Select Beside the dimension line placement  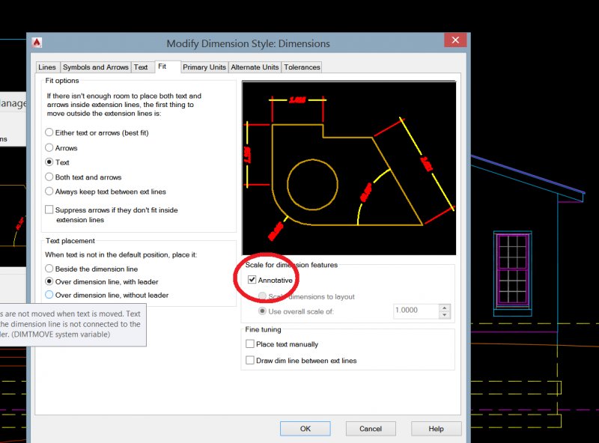[49, 269]
